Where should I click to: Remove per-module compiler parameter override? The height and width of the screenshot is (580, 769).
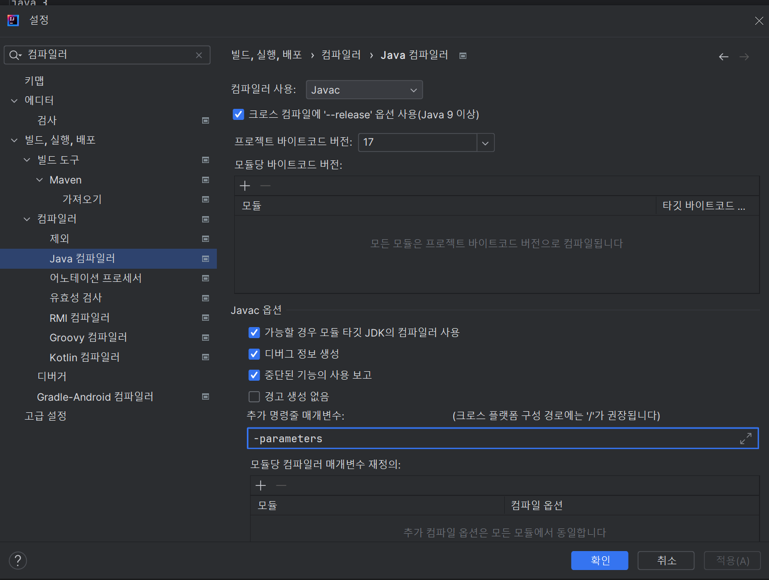[281, 485]
